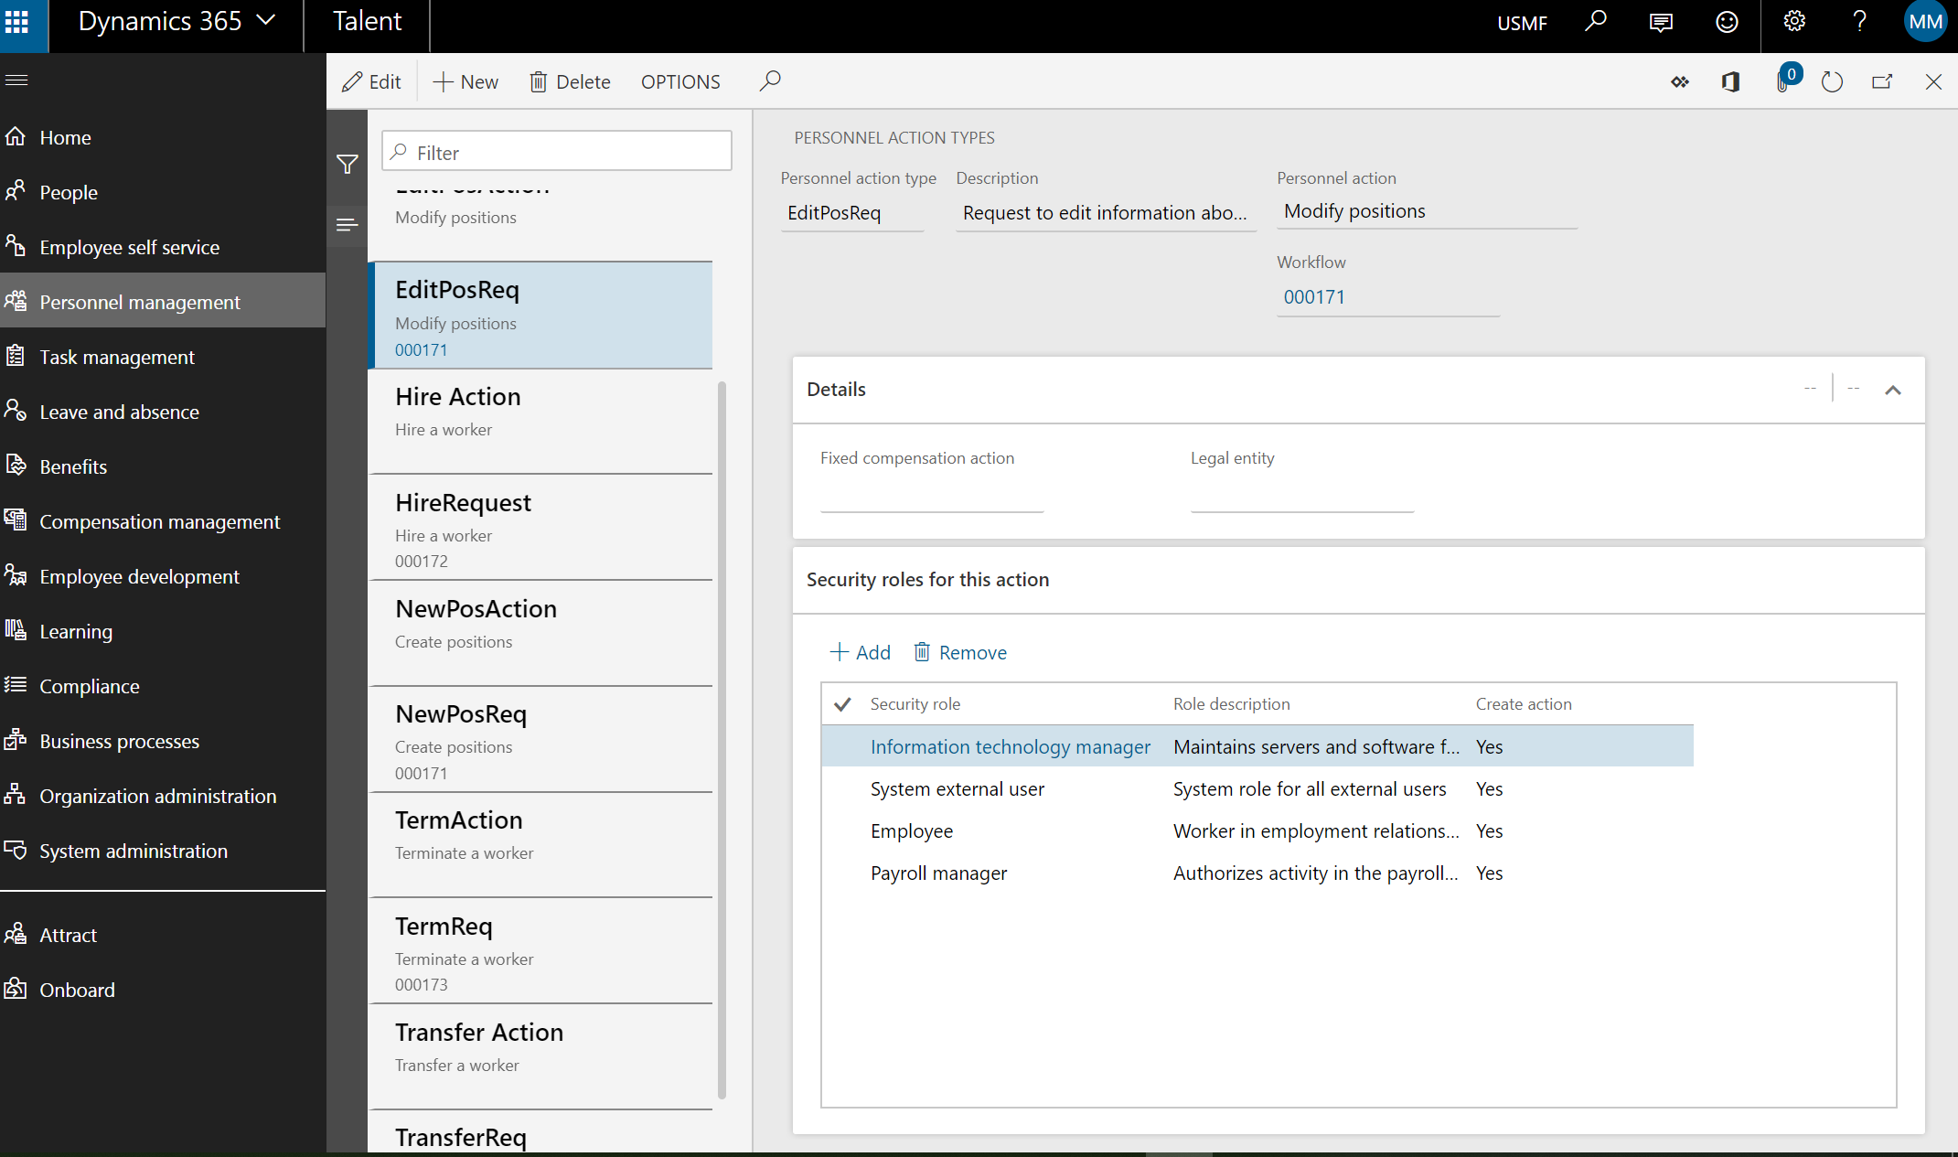Open the feedback smiley icon
Image resolution: width=1958 pixels, height=1157 pixels.
(1727, 22)
